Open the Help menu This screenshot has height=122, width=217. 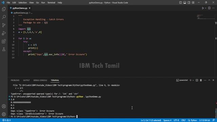(x=60, y=3)
